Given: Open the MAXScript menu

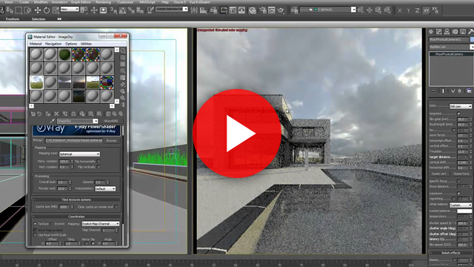Looking at the screenshot, I should [147, 2].
